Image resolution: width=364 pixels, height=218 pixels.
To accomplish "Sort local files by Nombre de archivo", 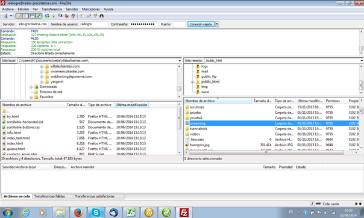I will coord(33,105).
